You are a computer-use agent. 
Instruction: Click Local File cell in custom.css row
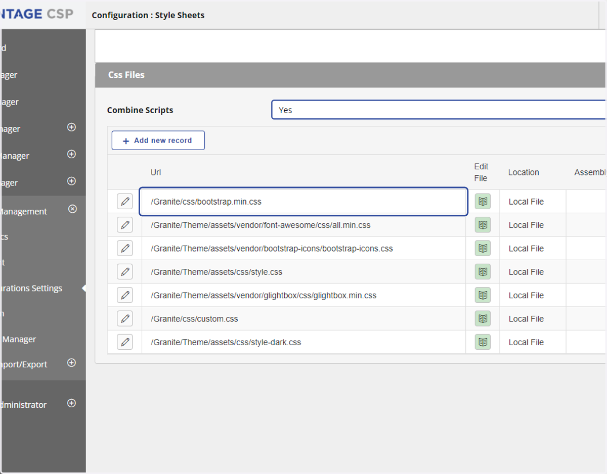(533, 319)
